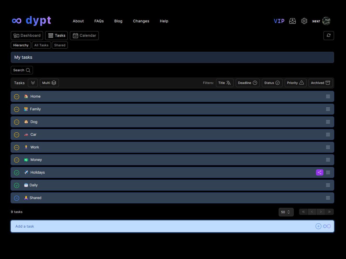Viewport: 346px width, 259px height.
Task: Switch to the Dashboard tab
Action: click(27, 35)
